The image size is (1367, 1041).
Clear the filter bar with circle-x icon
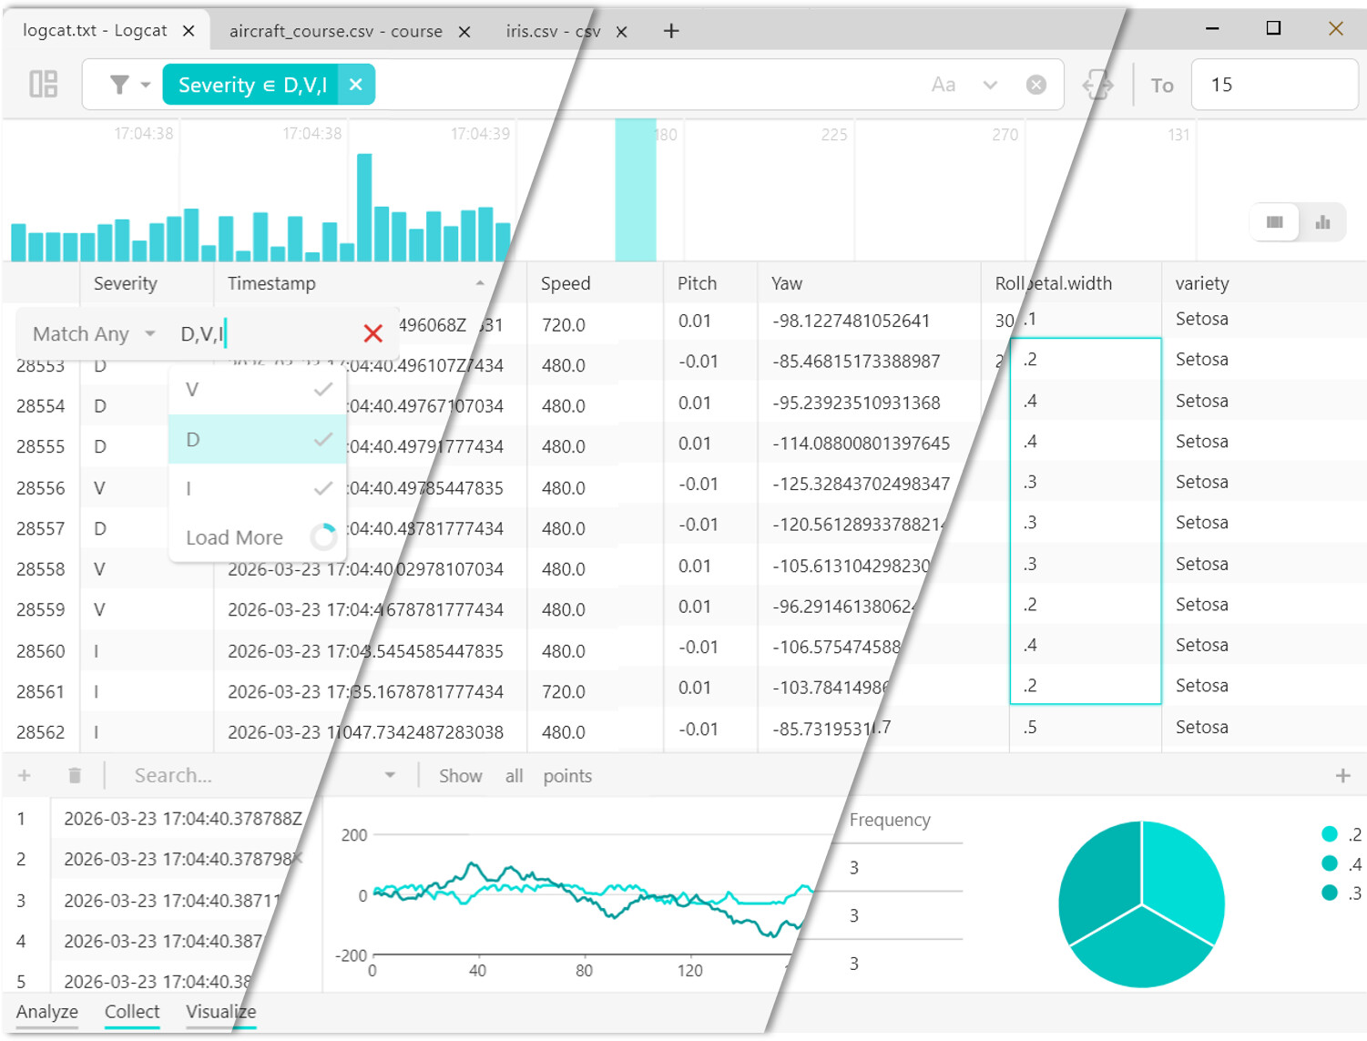(x=1035, y=85)
